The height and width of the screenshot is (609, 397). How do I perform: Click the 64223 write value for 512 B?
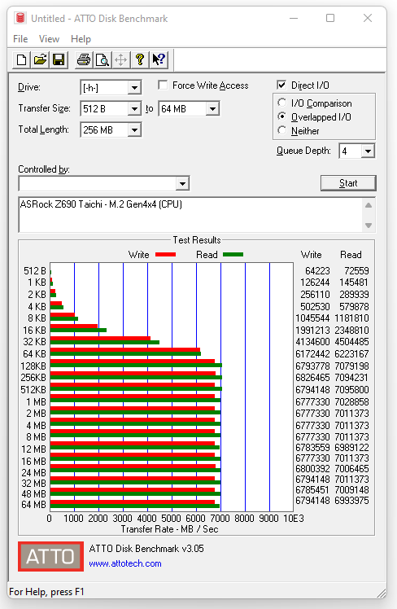point(317,270)
